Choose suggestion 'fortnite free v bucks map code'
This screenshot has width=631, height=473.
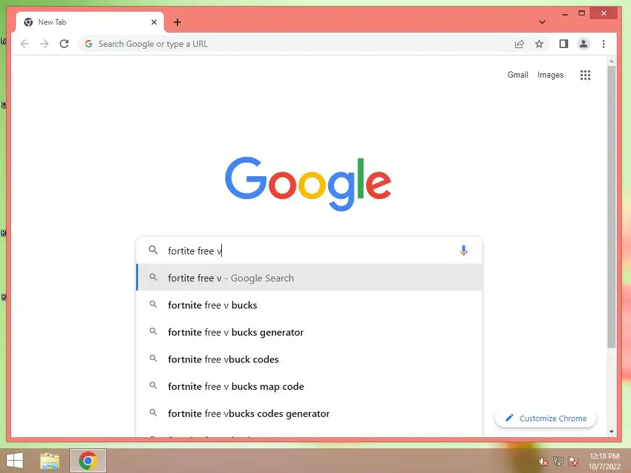point(309,386)
